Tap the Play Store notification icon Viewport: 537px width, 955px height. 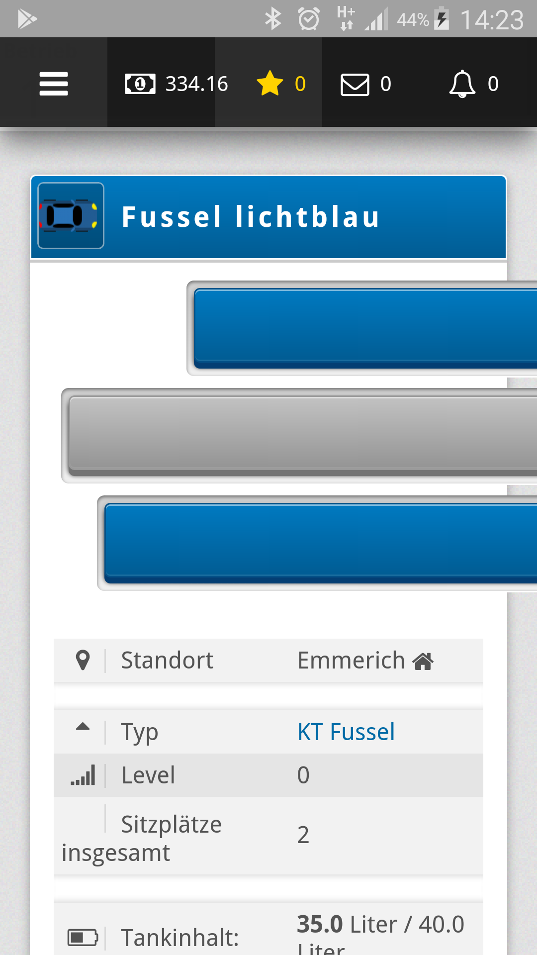27,19
